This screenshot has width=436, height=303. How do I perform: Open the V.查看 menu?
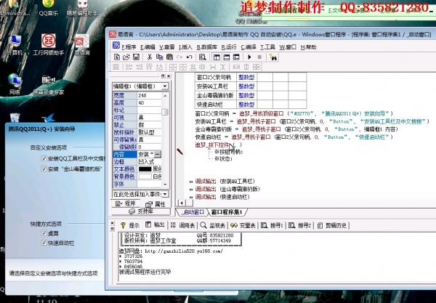(x=167, y=47)
